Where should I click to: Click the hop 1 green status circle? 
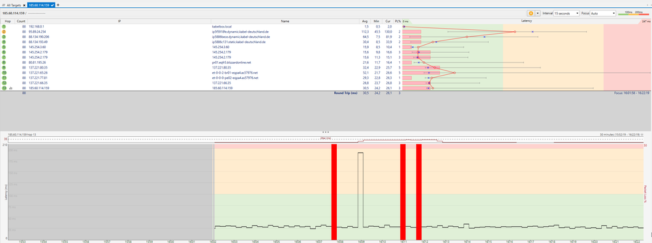coord(4,26)
